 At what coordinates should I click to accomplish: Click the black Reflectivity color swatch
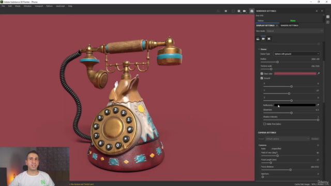[295, 105]
